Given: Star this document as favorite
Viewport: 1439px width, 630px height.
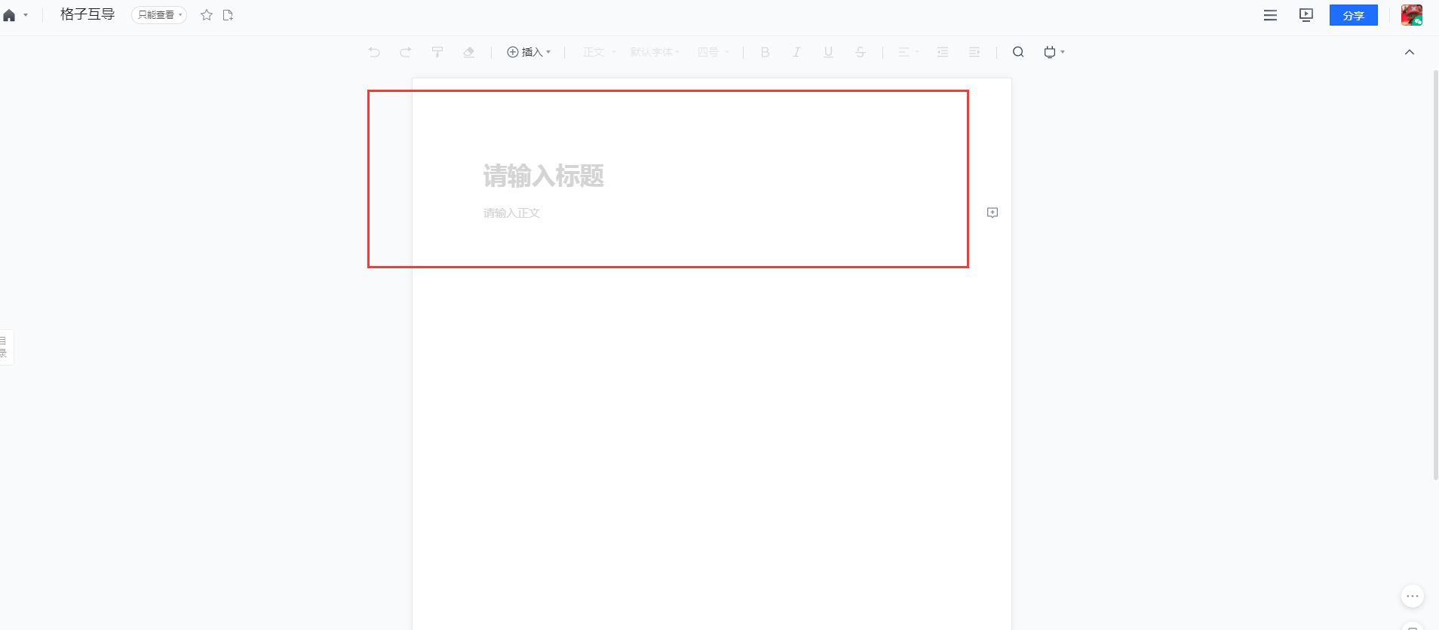Looking at the screenshot, I should pyautogui.click(x=207, y=15).
